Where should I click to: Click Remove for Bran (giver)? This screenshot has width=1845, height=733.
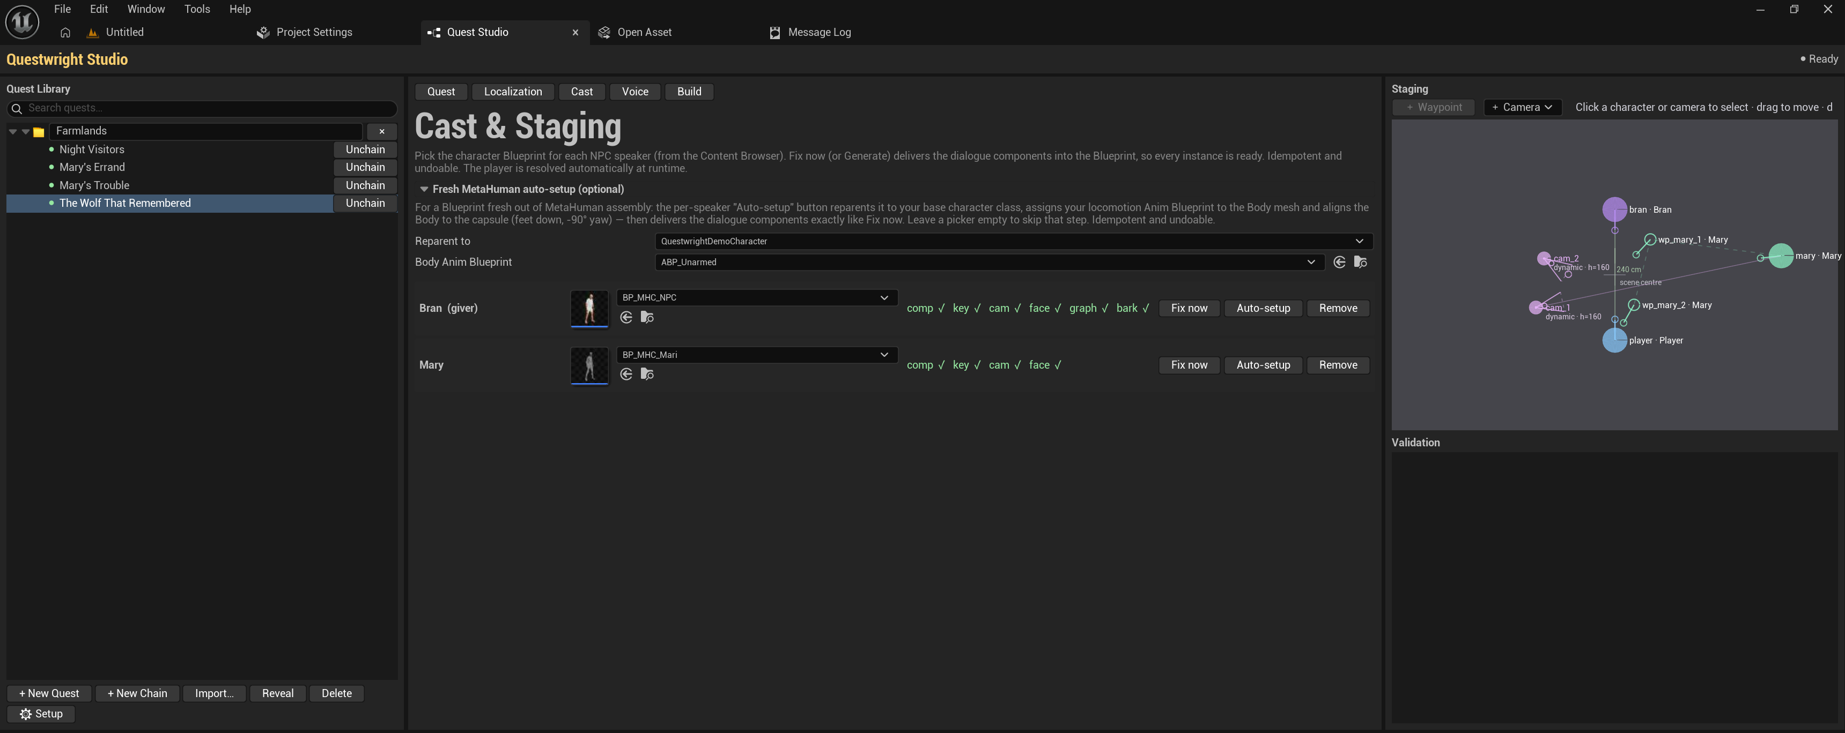coord(1338,308)
